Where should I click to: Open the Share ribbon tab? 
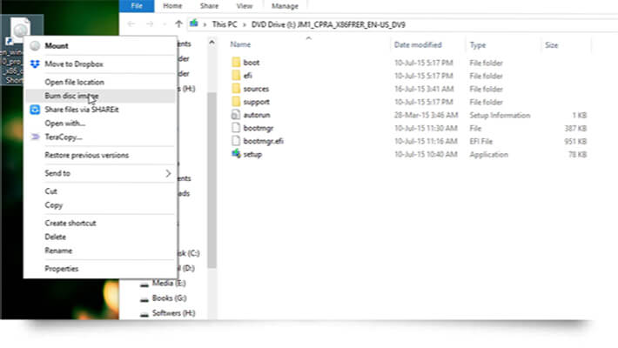(209, 6)
